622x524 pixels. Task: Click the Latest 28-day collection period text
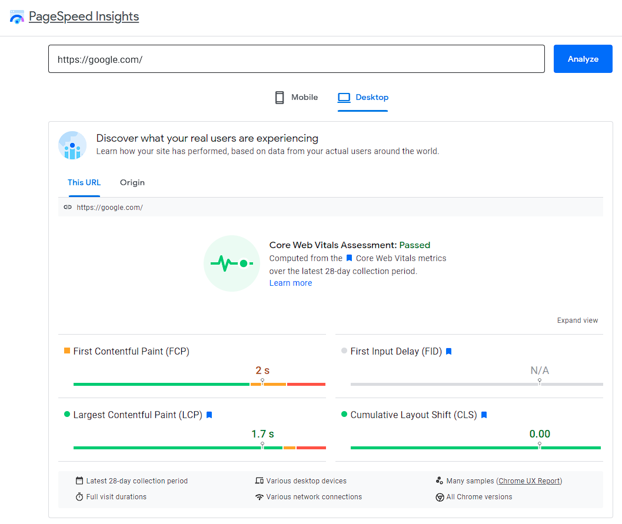click(137, 481)
